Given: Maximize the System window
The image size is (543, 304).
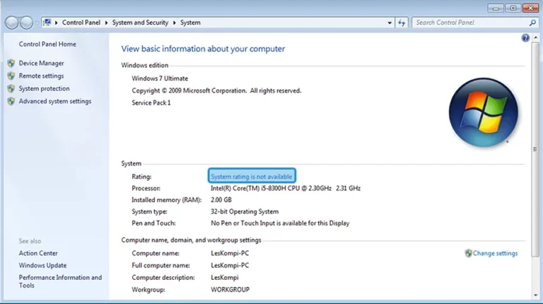Looking at the screenshot, I should [513, 8].
